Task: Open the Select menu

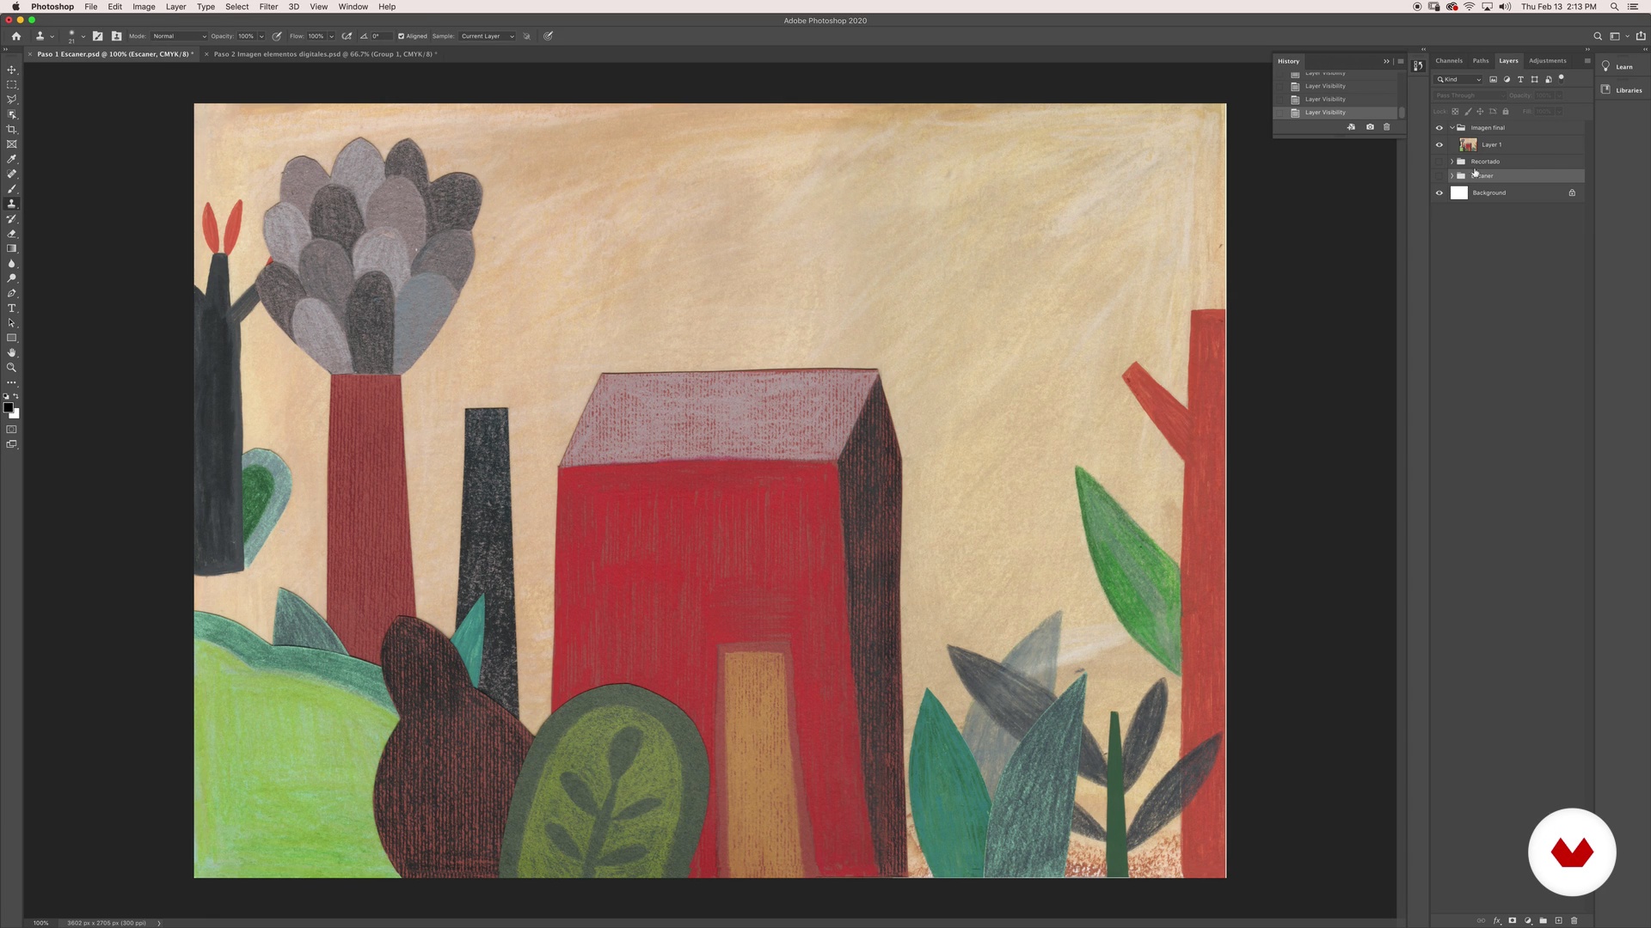Action: point(237,7)
